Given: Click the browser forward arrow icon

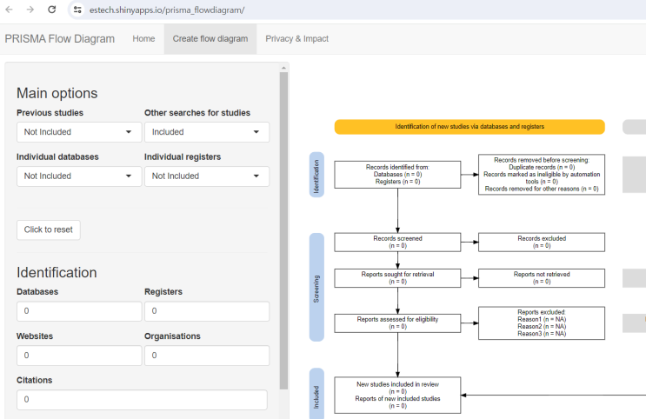Looking at the screenshot, I should (30, 10).
